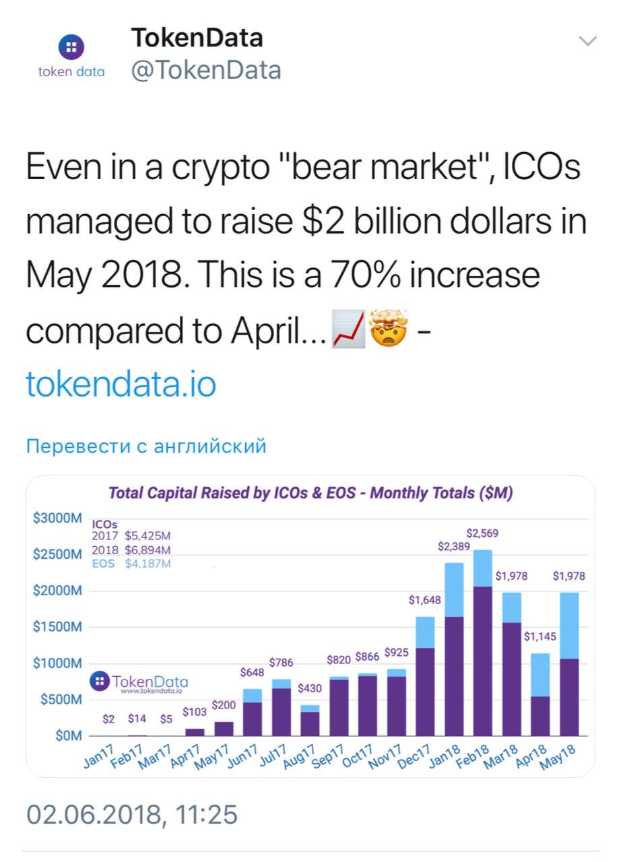Tap the Mar18 purple bar segment

click(x=511, y=679)
